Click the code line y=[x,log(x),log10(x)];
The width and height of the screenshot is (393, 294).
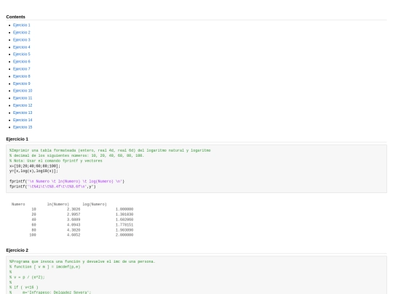(x=33, y=171)
